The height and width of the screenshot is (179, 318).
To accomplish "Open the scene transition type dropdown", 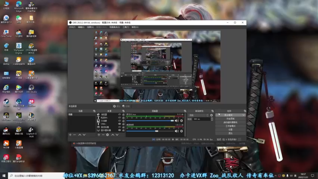I will pos(198,115).
